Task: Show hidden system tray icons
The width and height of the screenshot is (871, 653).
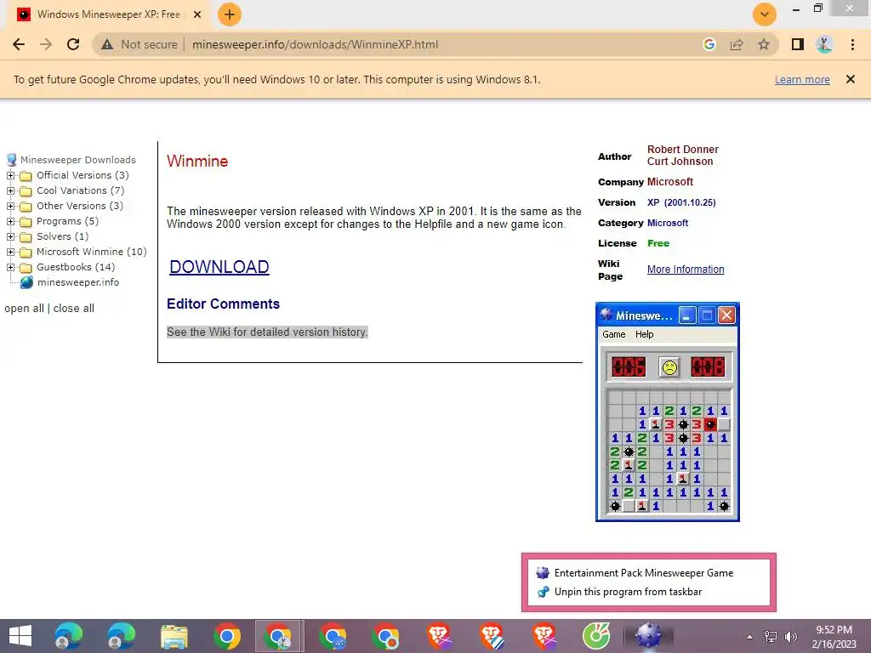Action: [x=750, y=637]
